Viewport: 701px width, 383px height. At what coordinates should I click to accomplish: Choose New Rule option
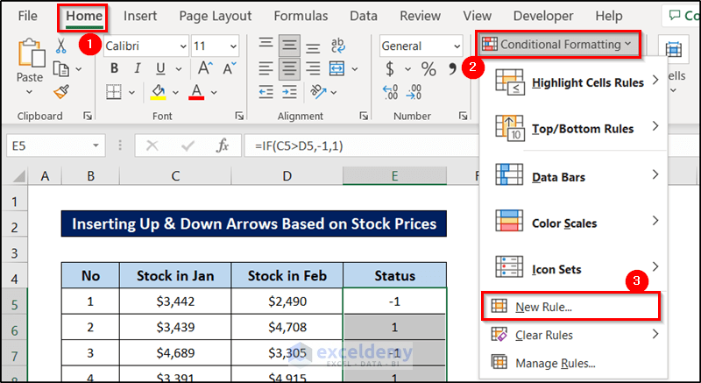[571, 307]
